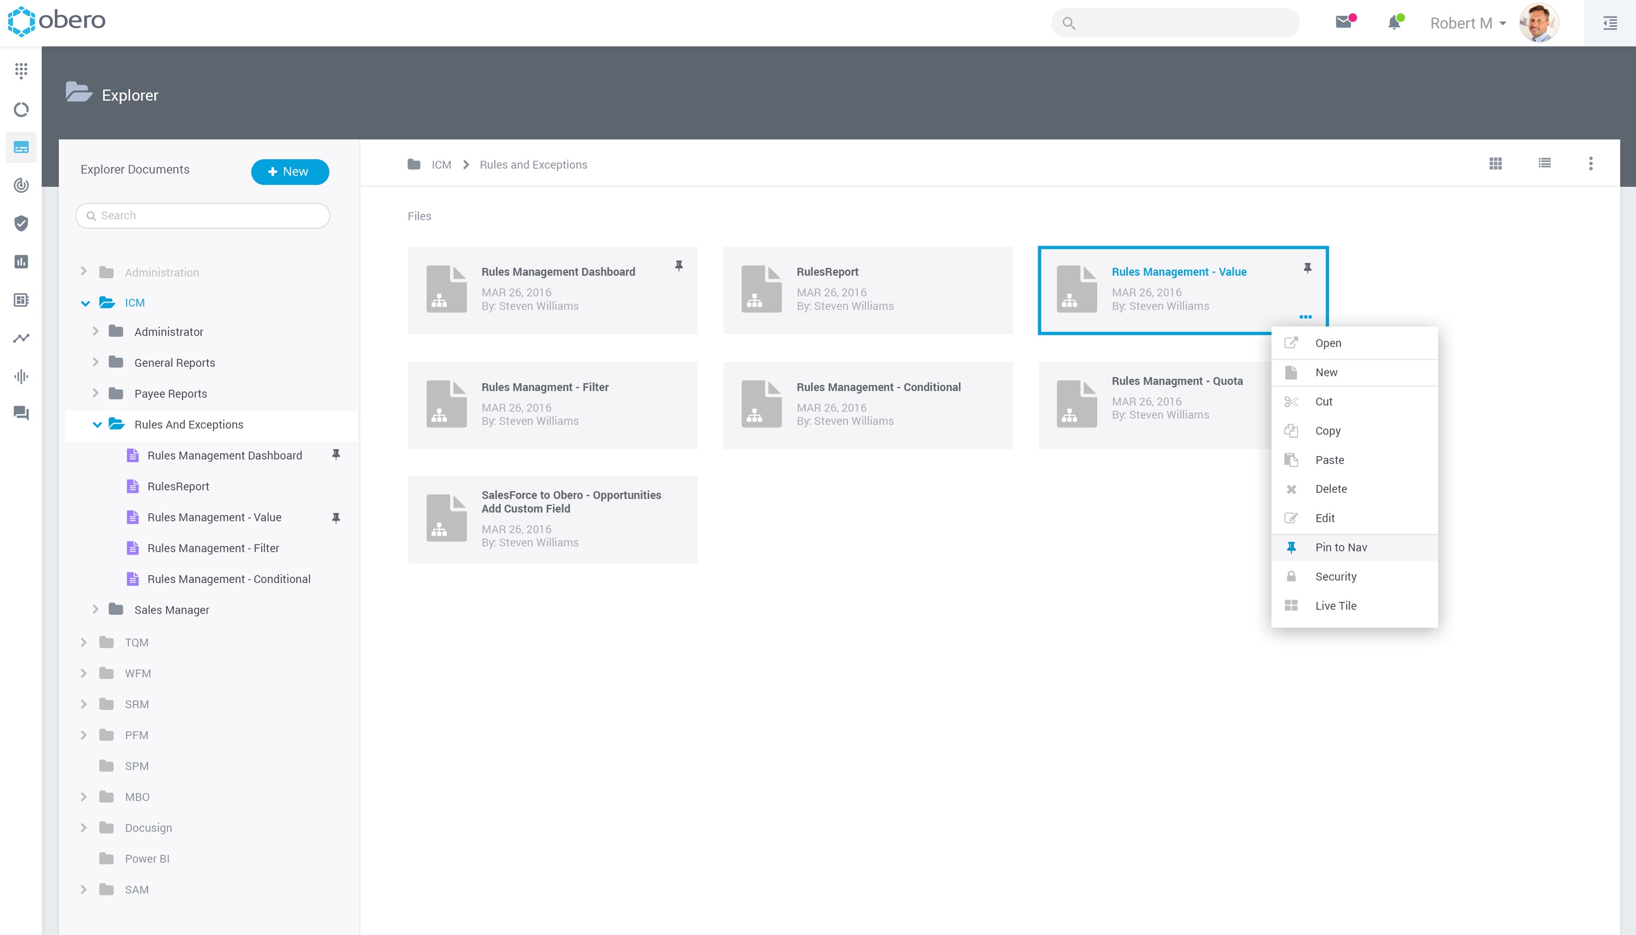
Task: Open Rules Management - Conditional tile
Action: 868,405
